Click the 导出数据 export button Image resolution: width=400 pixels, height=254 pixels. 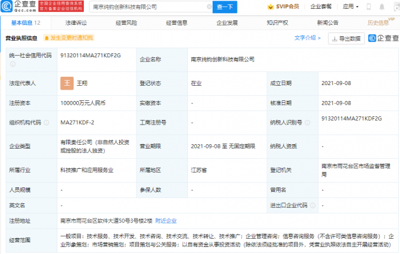(x=346, y=39)
